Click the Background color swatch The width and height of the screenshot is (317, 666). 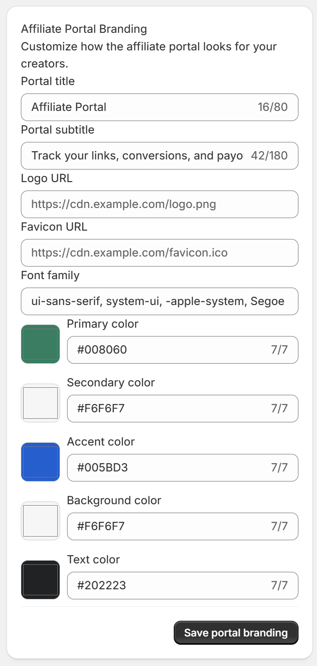point(40,521)
